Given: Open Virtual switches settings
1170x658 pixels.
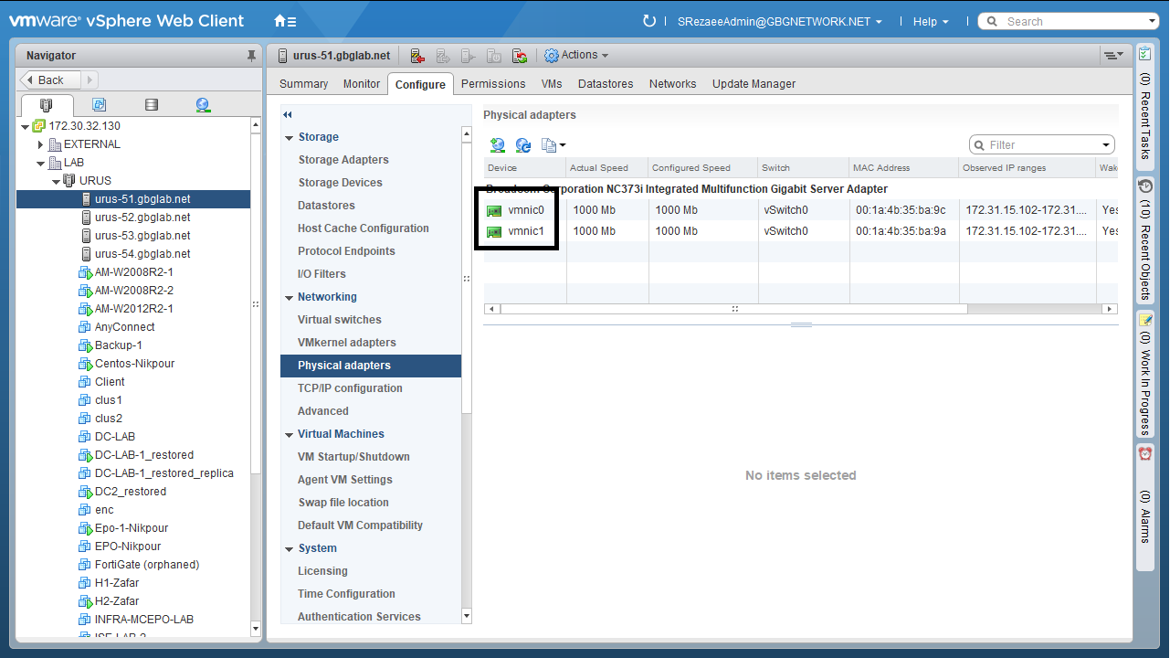Looking at the screenshot, I should coord(339,320).
